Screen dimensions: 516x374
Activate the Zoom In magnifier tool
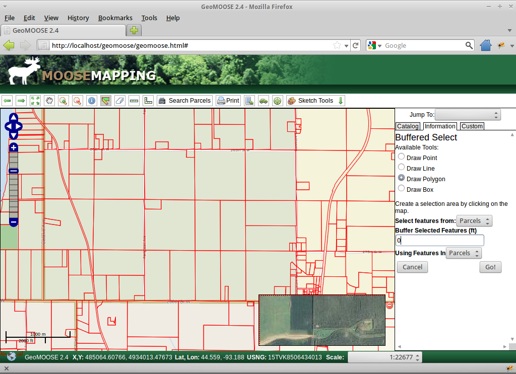pos(63,101)
